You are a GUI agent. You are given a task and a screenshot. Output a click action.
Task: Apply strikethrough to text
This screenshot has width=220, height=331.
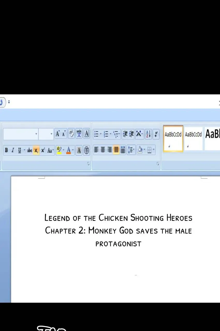(30, 150)
